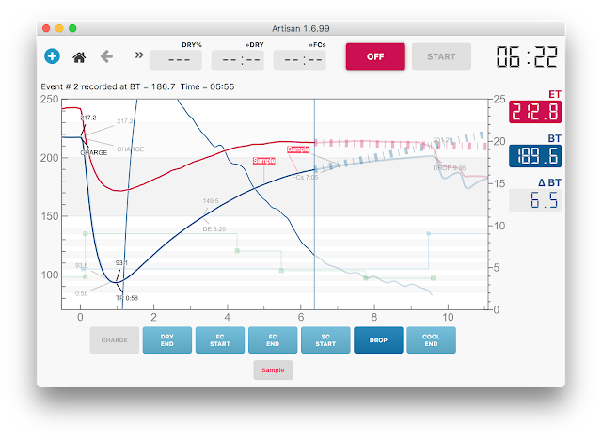Click the red OFF button
602x440 pixels.
tap(375, 56)
